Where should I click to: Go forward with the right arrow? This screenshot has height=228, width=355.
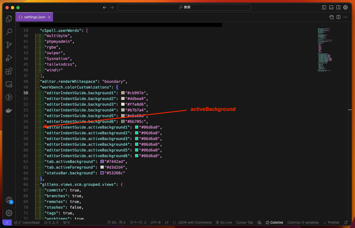[112, 7]
